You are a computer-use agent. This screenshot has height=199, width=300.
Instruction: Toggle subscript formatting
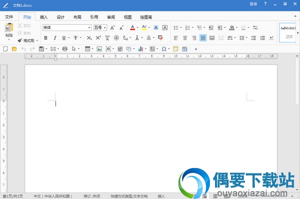coord(89,38)
